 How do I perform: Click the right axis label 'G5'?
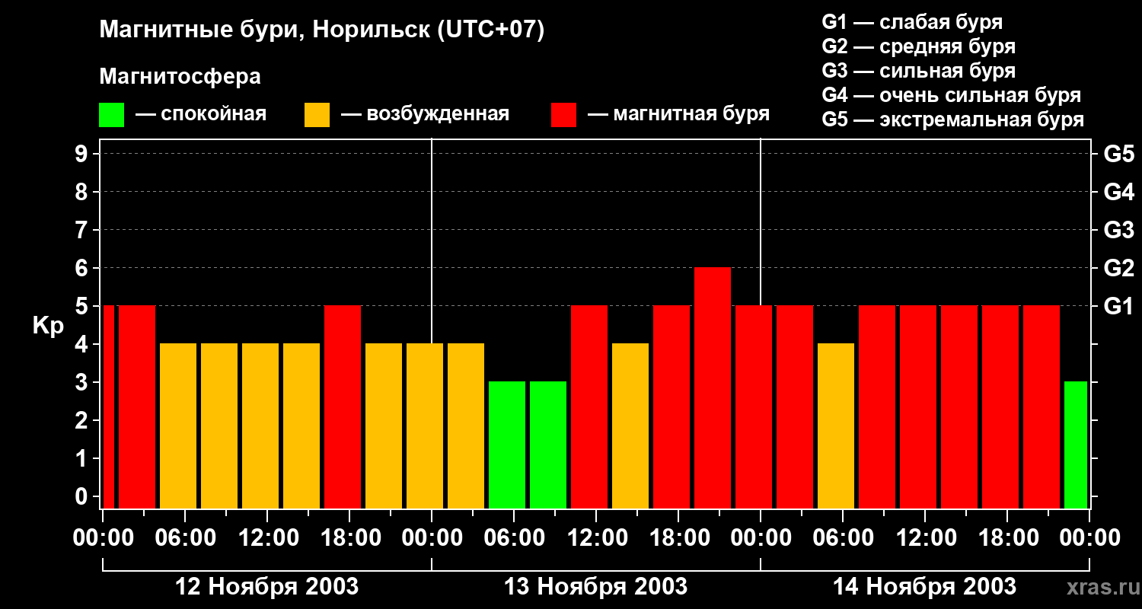tap(1119, 154)
